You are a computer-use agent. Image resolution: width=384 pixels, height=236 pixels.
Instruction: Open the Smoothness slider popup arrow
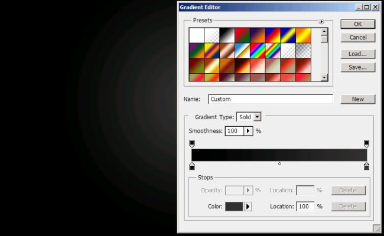248,131
